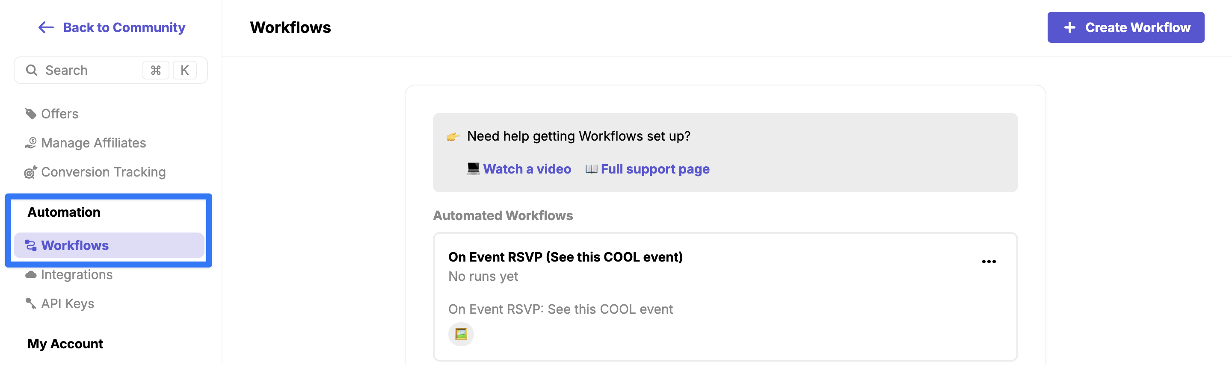1232x365 pixels.
Task: Focus the Search input field
Action: [x=110, y=70]
